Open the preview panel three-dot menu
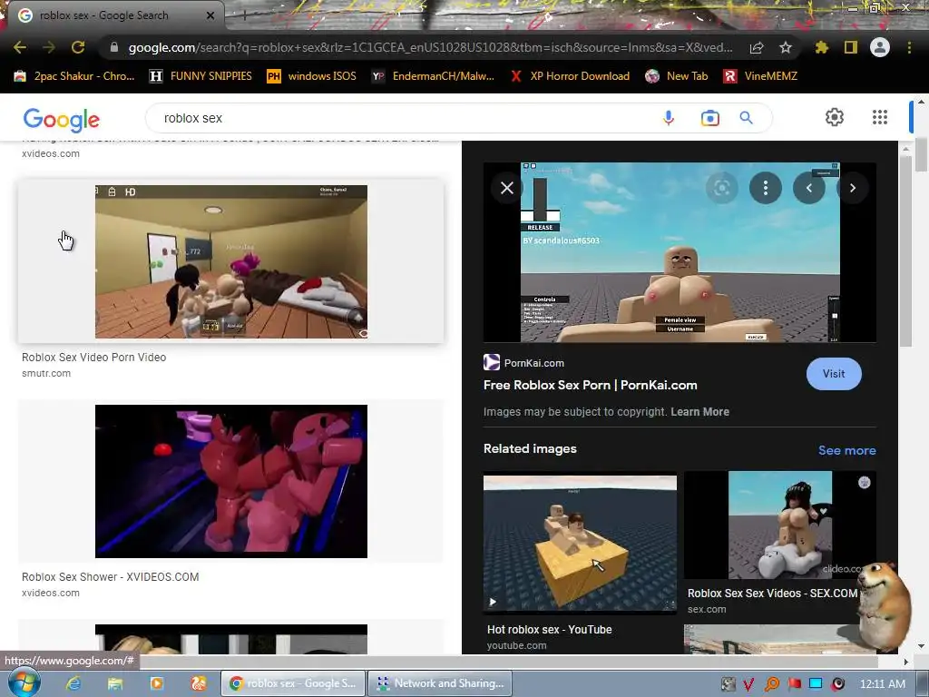This screenshot has width=929, height=697. [766, 188]
